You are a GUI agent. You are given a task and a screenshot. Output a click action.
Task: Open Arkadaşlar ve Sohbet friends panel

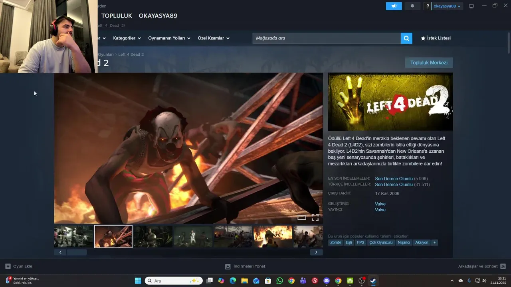[482, 266]
